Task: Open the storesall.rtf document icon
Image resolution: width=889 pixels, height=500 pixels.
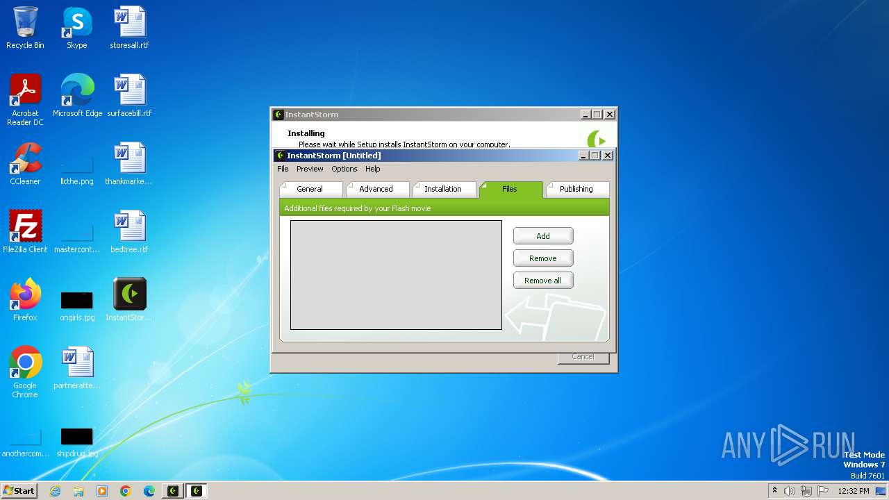Action: click(x=129, y=28)
